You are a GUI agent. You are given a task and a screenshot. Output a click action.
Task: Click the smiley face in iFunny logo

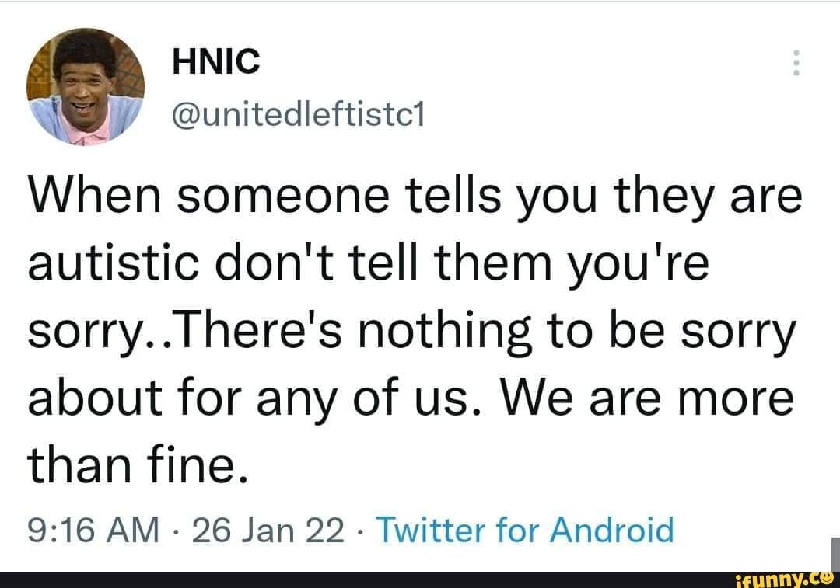click(x=826, y=576)
